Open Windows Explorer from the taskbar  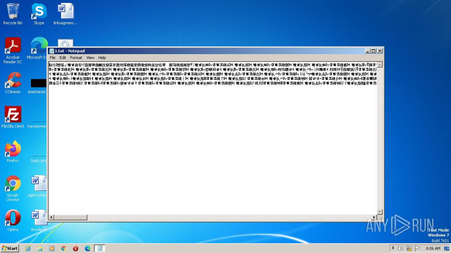(x=40, y=248)
